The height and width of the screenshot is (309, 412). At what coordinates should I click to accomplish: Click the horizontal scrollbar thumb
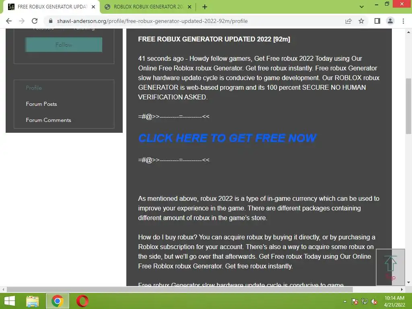tap(179, 290)
